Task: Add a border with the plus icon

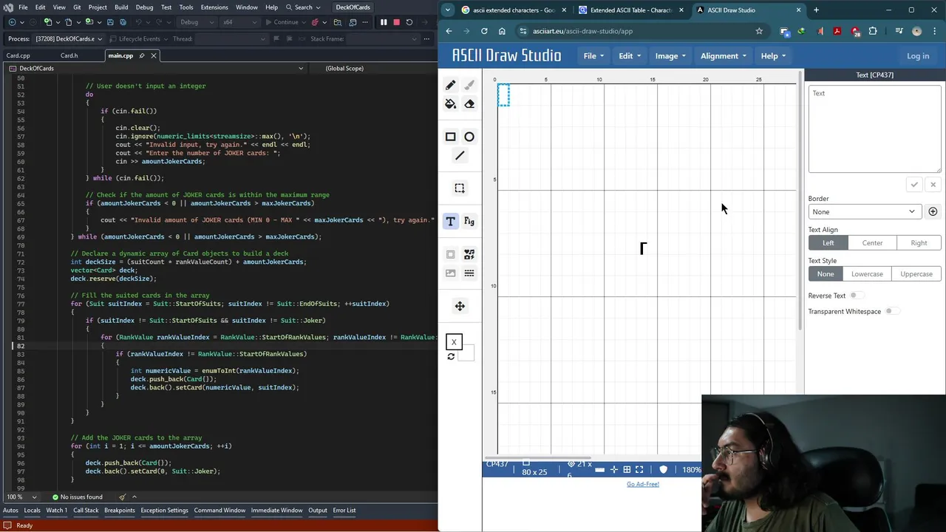Action: pyautogui.click(x=933, y=212)
